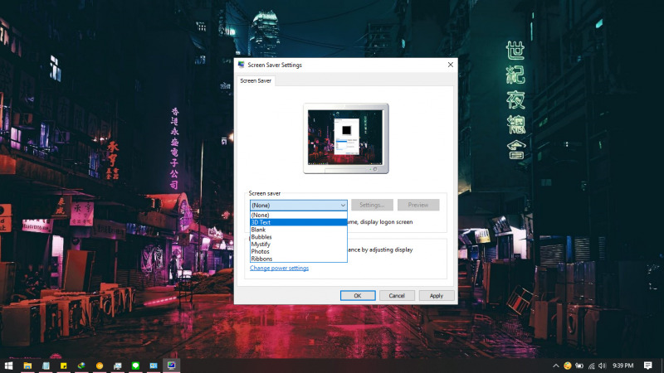Choose Photos from the screen saver list
664x373 pixels.
(x=299, y=251)
